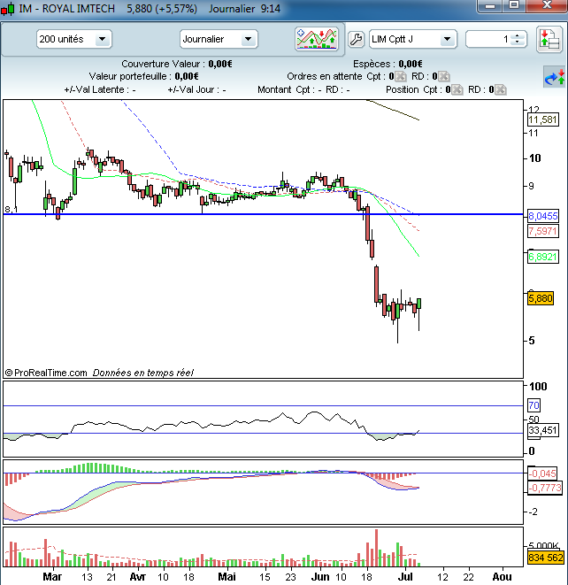Click the Mar date label on time axis

point(52,577)
